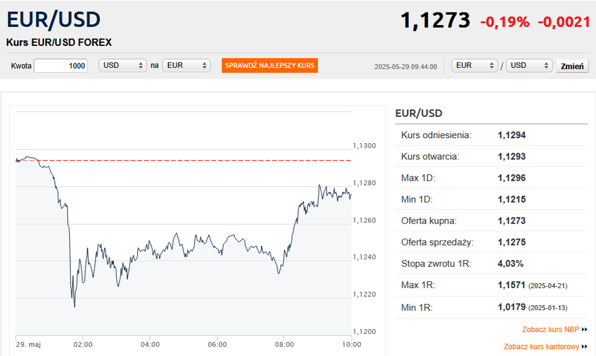The height and width of the screenshot is (356, 596).
Task: Click the double-arrow icon beside 'Zobacz kurs kantorowy'
Action: tap(585, 347)
